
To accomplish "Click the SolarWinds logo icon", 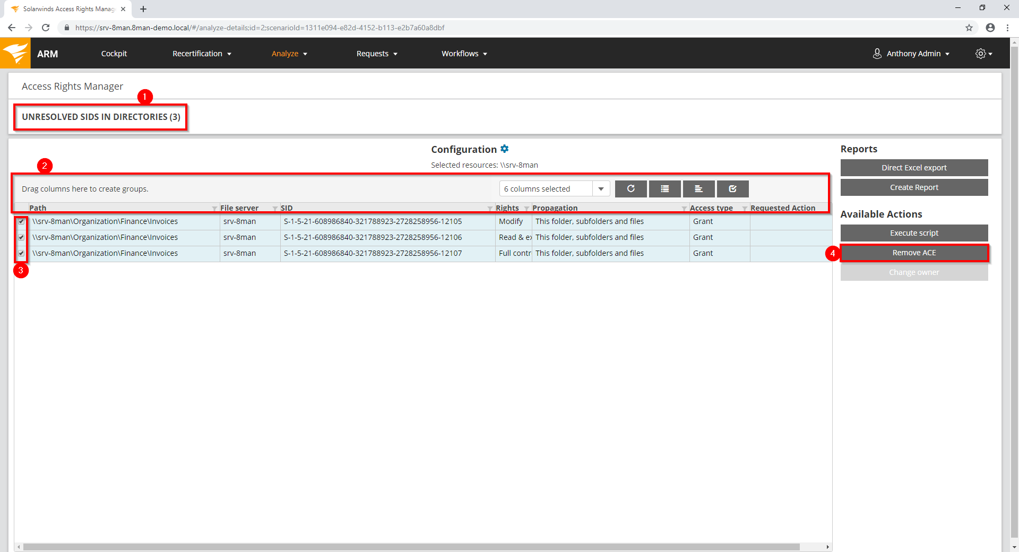I will click(x=15, y=53).
